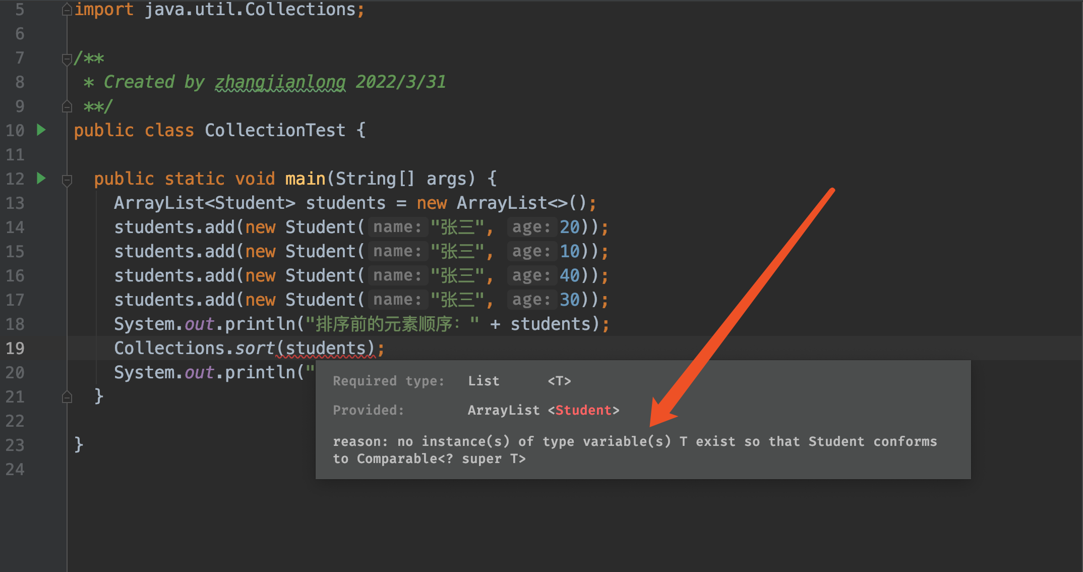The width and height of the screenshot is (1083, 572).
Task: Click the misspelled word zhangjianlong in the comment
Action: click(x=280, y=82)
